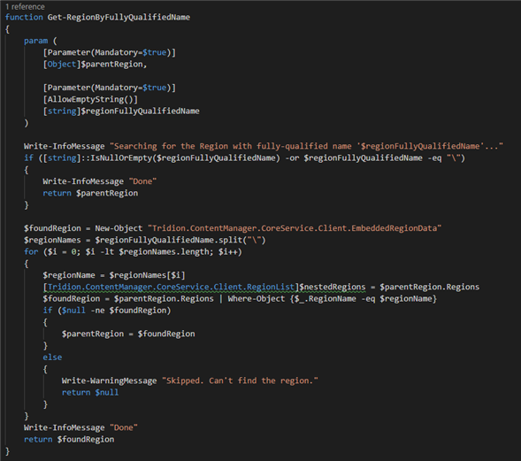Click the final 'return $foundRegion' statement
This screenshot has width=521, height=461.
(x=69, y=440)
